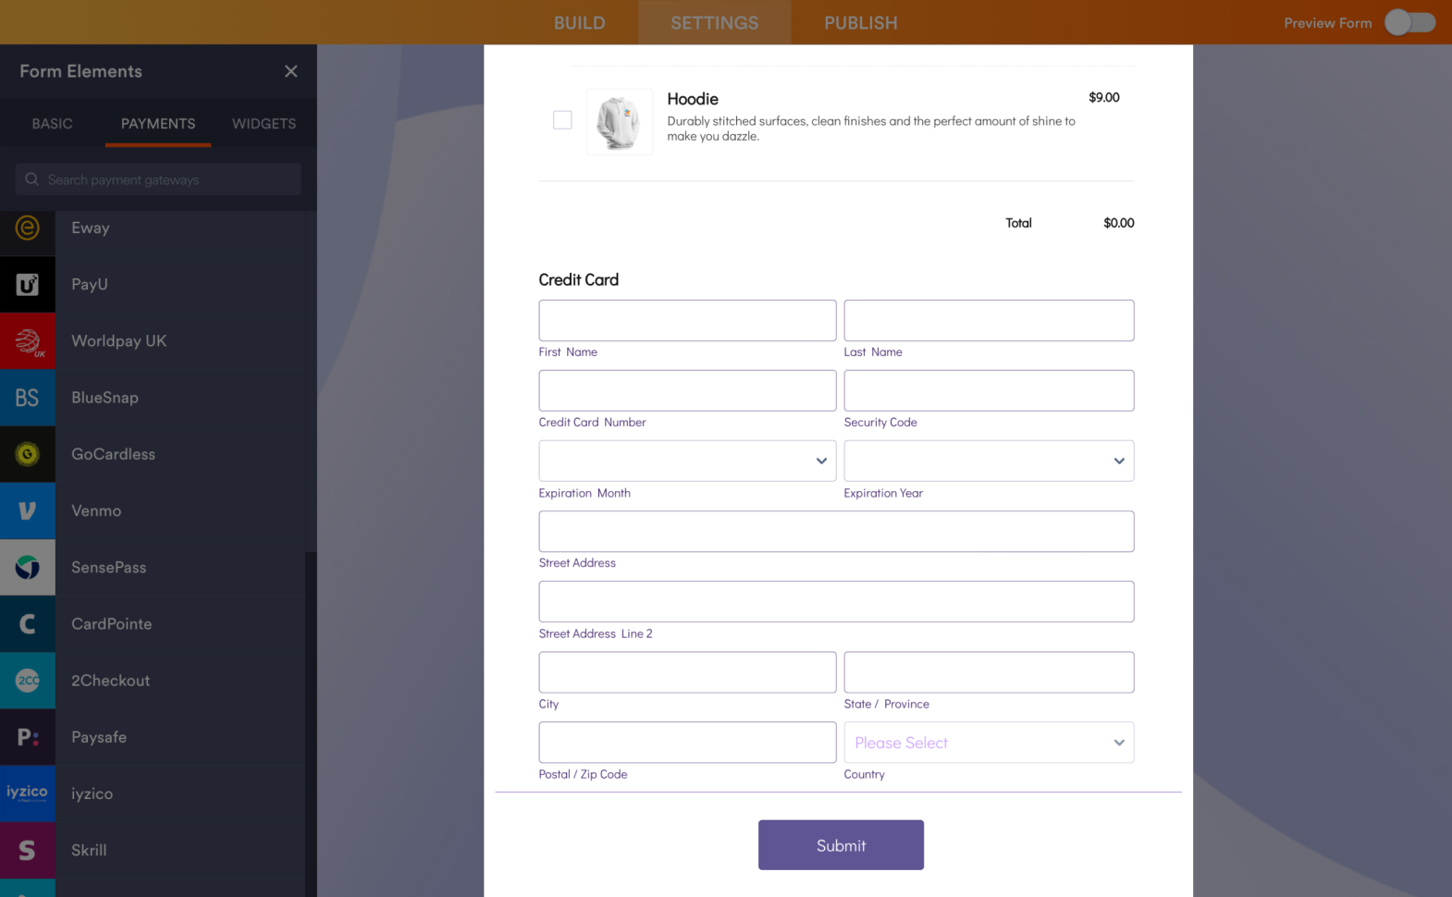Click the Eway payment gateway icon
The height and width of the screenshot is (897, 1452).
(28, 227)
